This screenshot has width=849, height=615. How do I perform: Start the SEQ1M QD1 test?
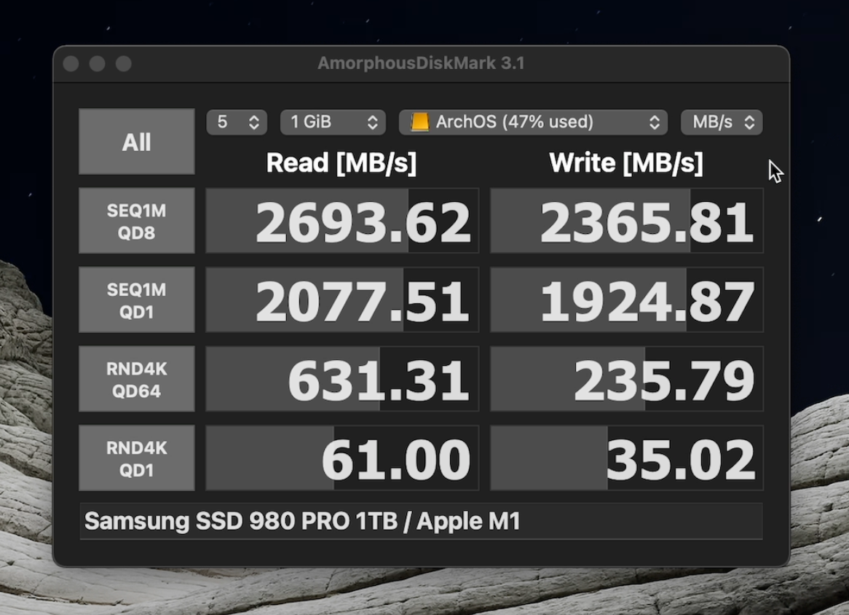pos(136,299)
